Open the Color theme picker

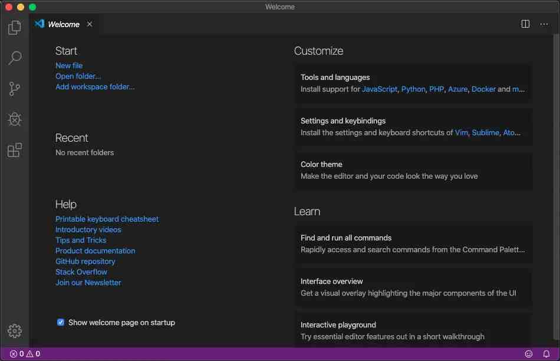pyautogui.click(x=321, y=164)
